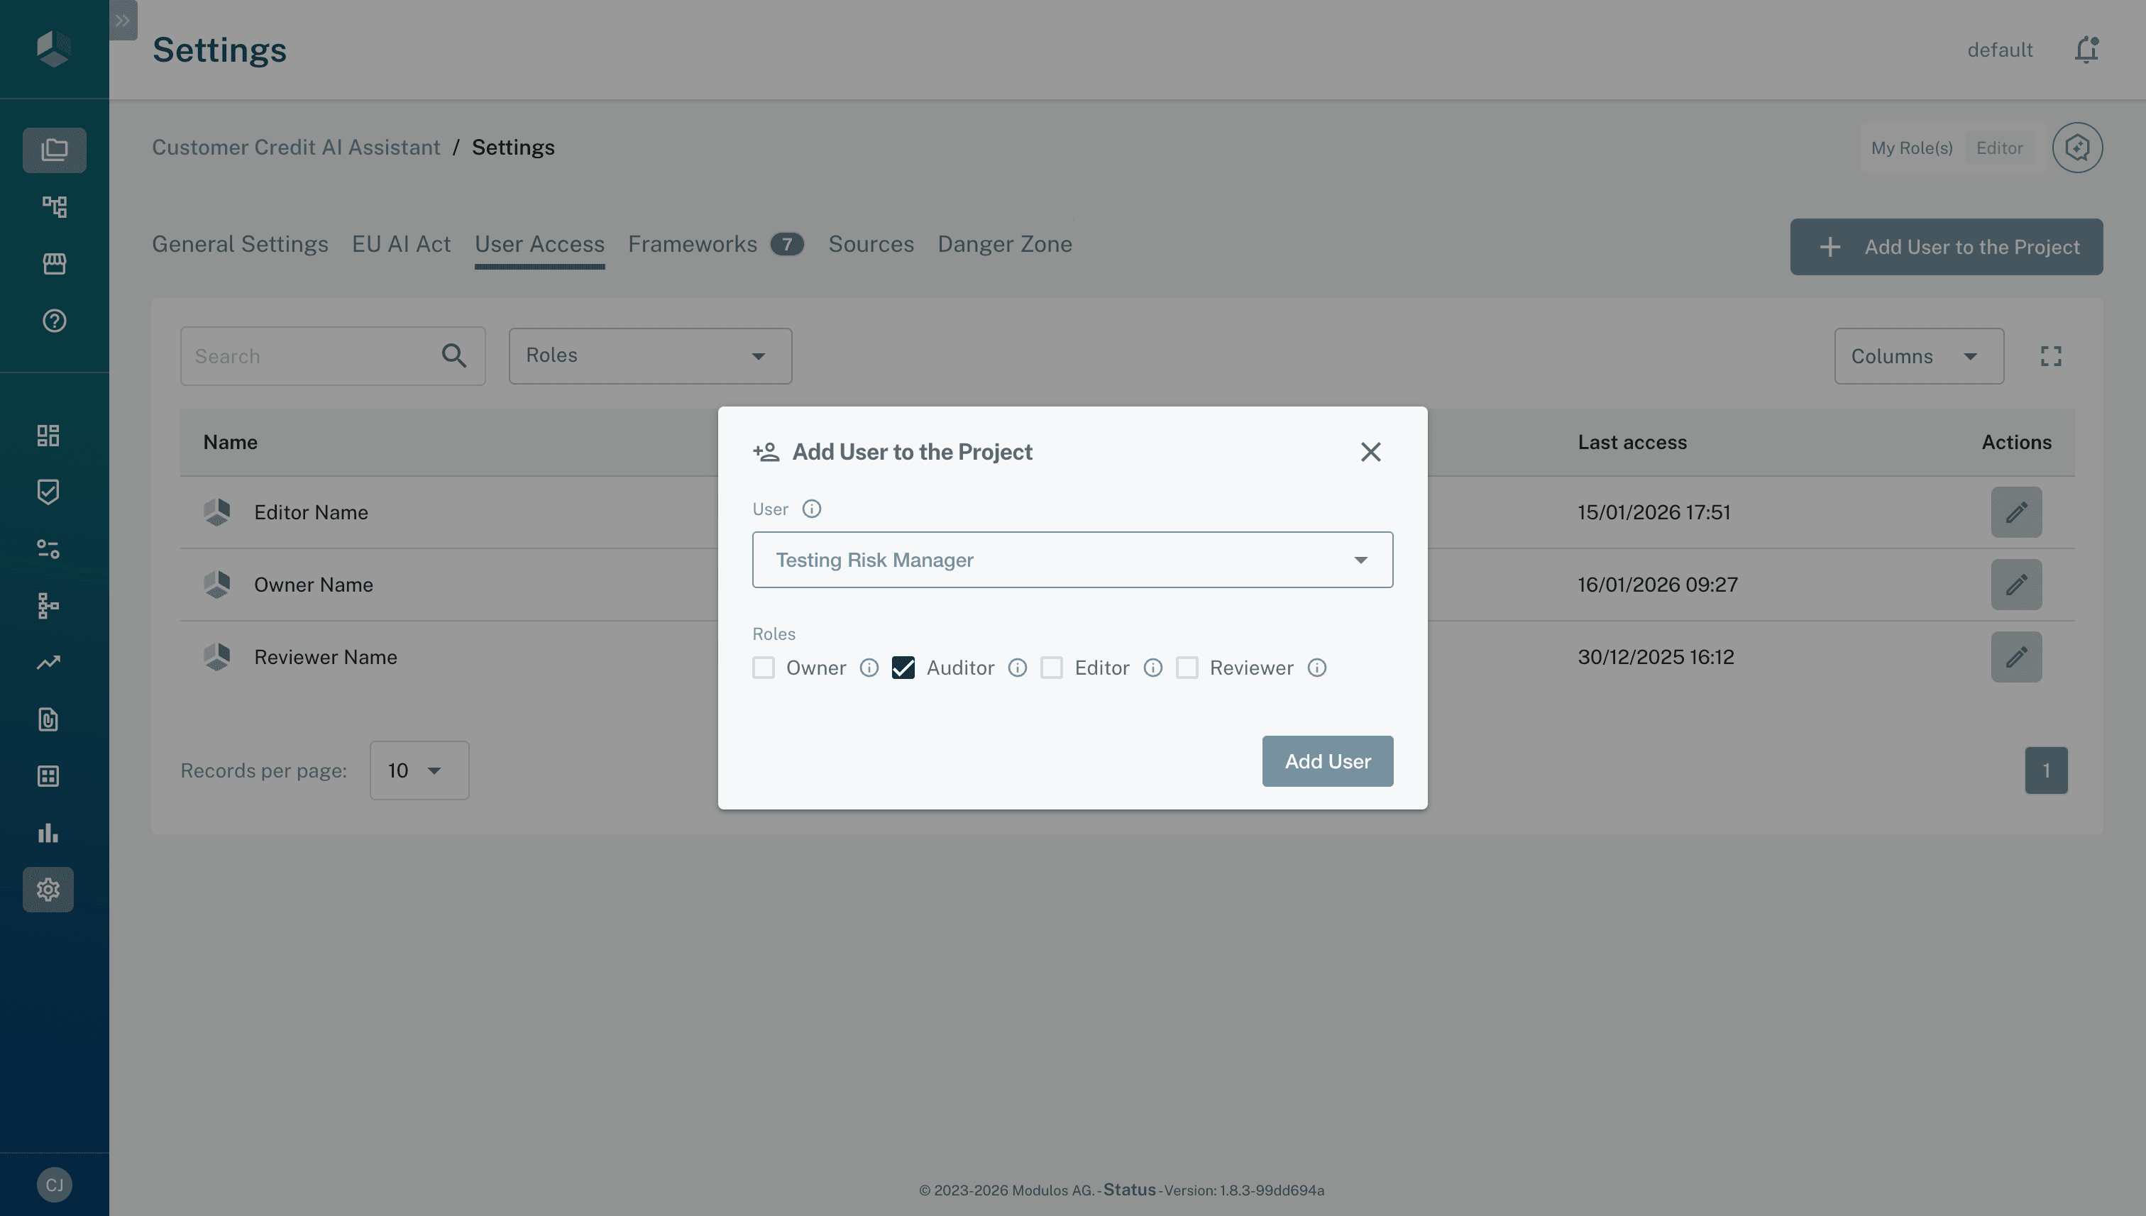Image resolution: width=2146 pixels, height=1216 pixels.
Task: Open the bar chart analytics icon
Action: point(48,833)
